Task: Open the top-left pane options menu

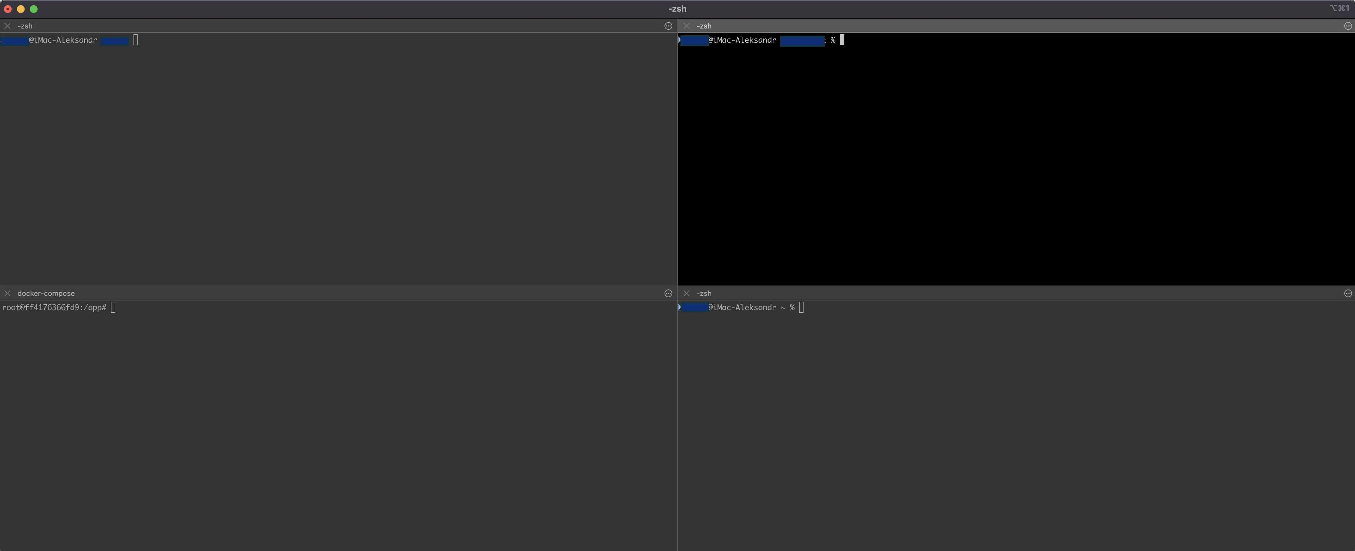Action: point(668,26)
